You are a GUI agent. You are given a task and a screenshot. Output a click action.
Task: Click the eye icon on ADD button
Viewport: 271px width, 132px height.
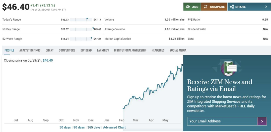tap(188, 7)
